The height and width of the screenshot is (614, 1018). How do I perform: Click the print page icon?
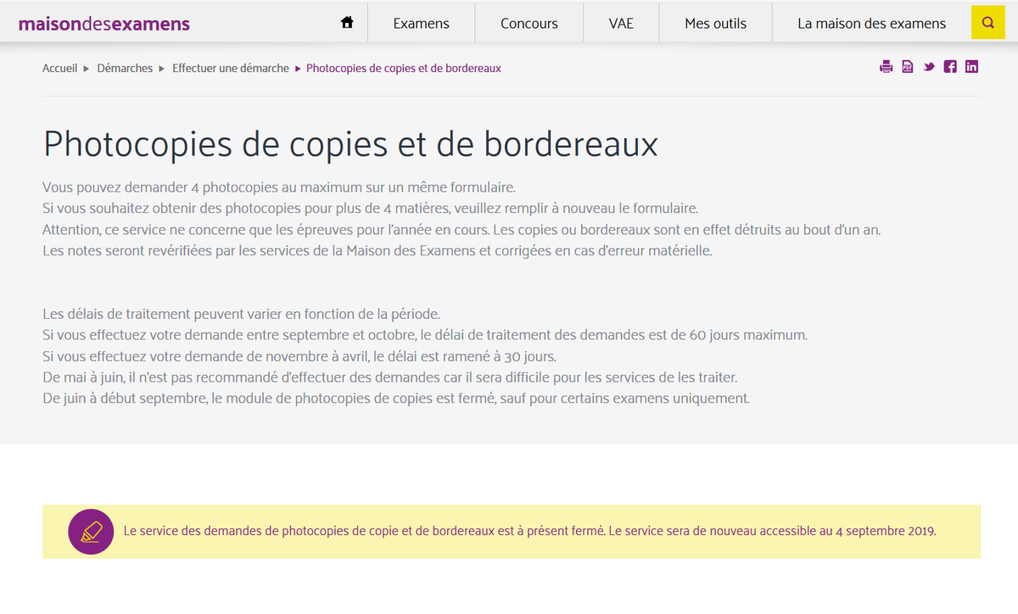point(887,67)
